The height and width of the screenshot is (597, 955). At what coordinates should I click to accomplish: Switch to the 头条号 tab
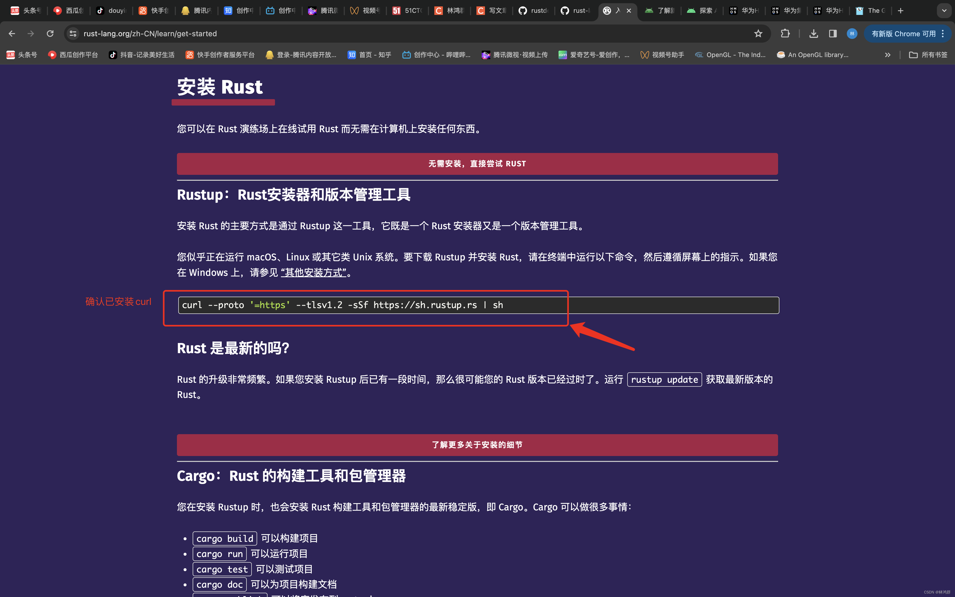click(26, 11)
